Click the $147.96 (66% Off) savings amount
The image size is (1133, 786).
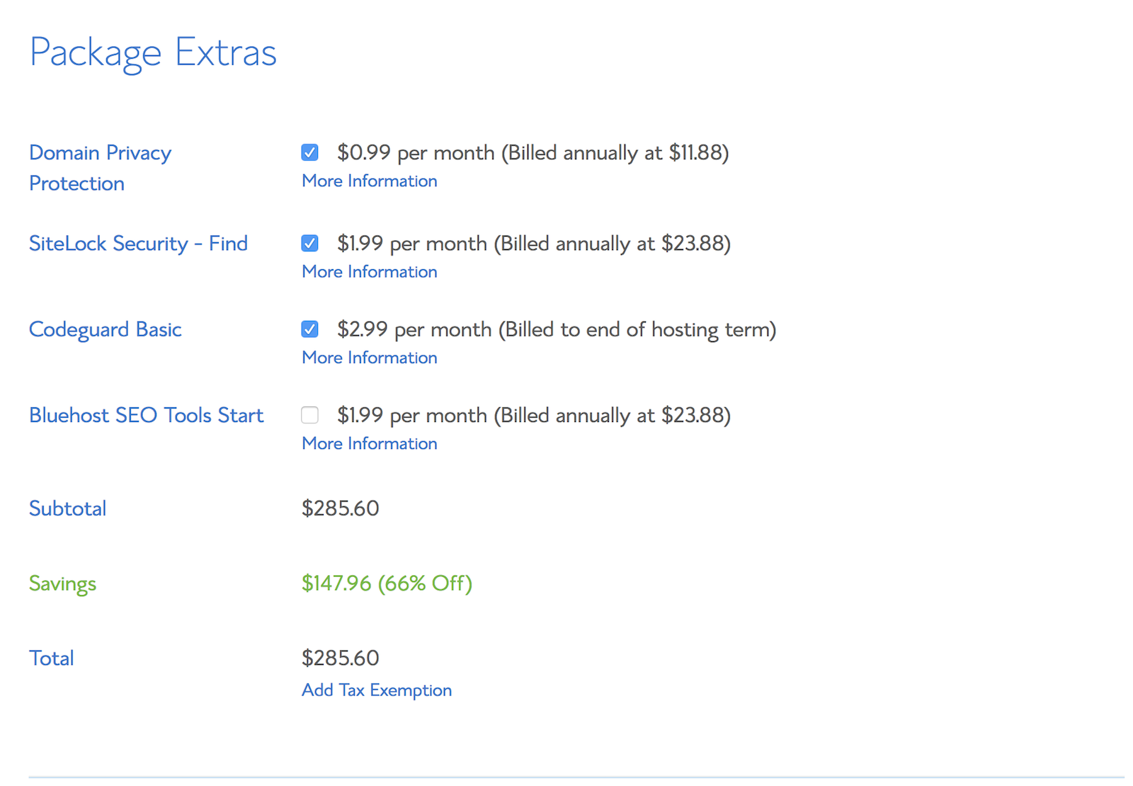point(387,583)
